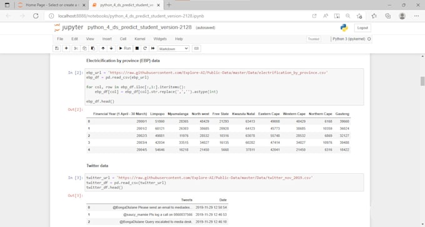425x227 pixels.
Task: Open the Help menu
Action: pyautogui.click(x=179, y=39)
